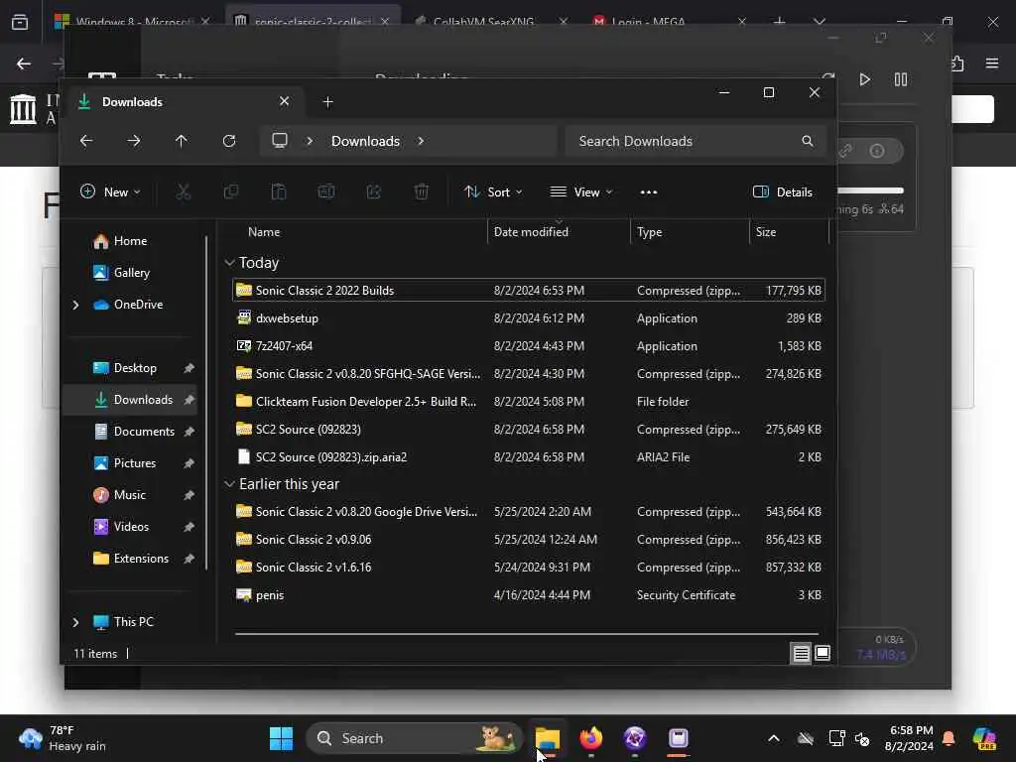Open File Explorer from the taskbar

click(x=548, y=738)
